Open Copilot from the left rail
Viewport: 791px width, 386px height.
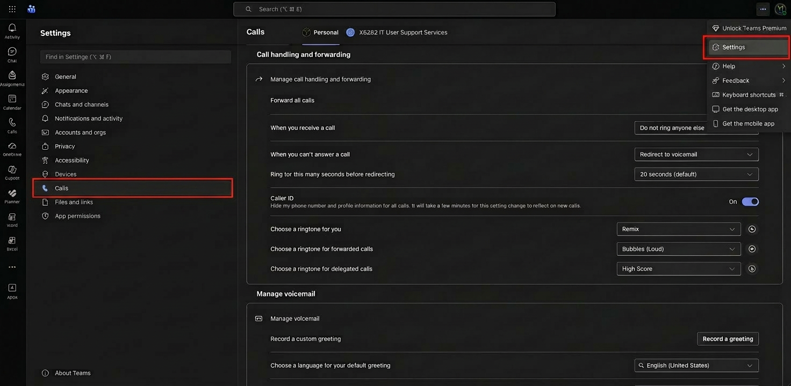point(12,173)
